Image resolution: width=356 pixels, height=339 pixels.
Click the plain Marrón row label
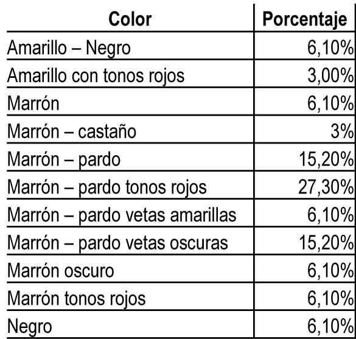(33, 103)
